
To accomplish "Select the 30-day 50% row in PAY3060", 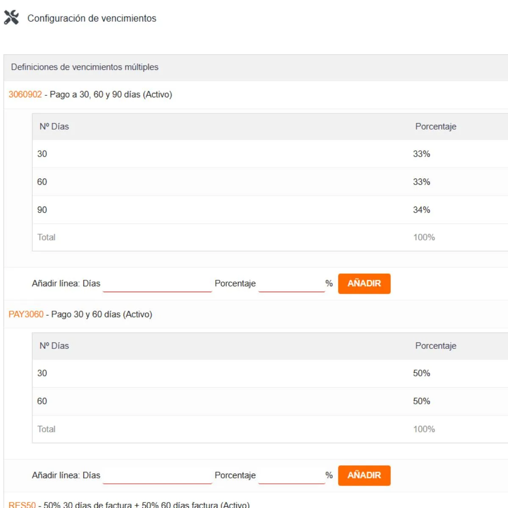I will coord(270,373).
